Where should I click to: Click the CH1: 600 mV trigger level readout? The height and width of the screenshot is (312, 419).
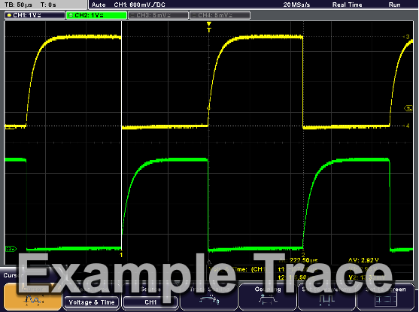point(139,5)
